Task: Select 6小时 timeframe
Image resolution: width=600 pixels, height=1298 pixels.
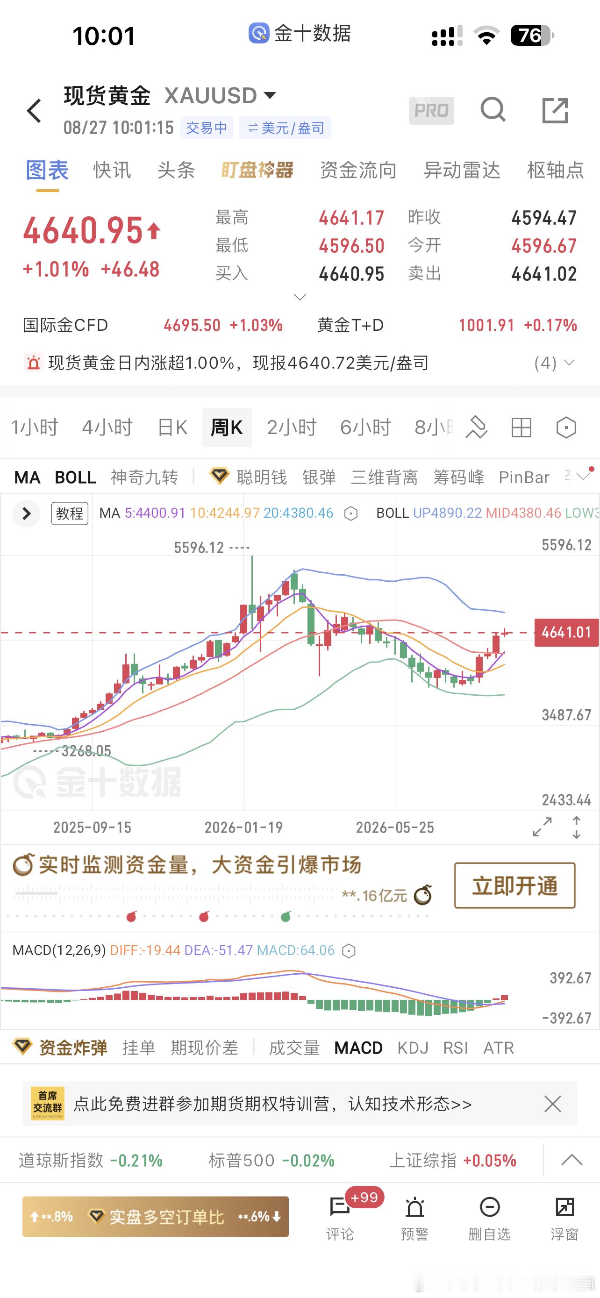Action: tap(366, 427)
